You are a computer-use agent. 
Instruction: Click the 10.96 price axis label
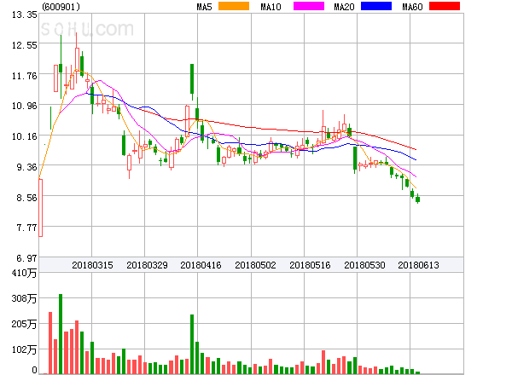(25, 106)
